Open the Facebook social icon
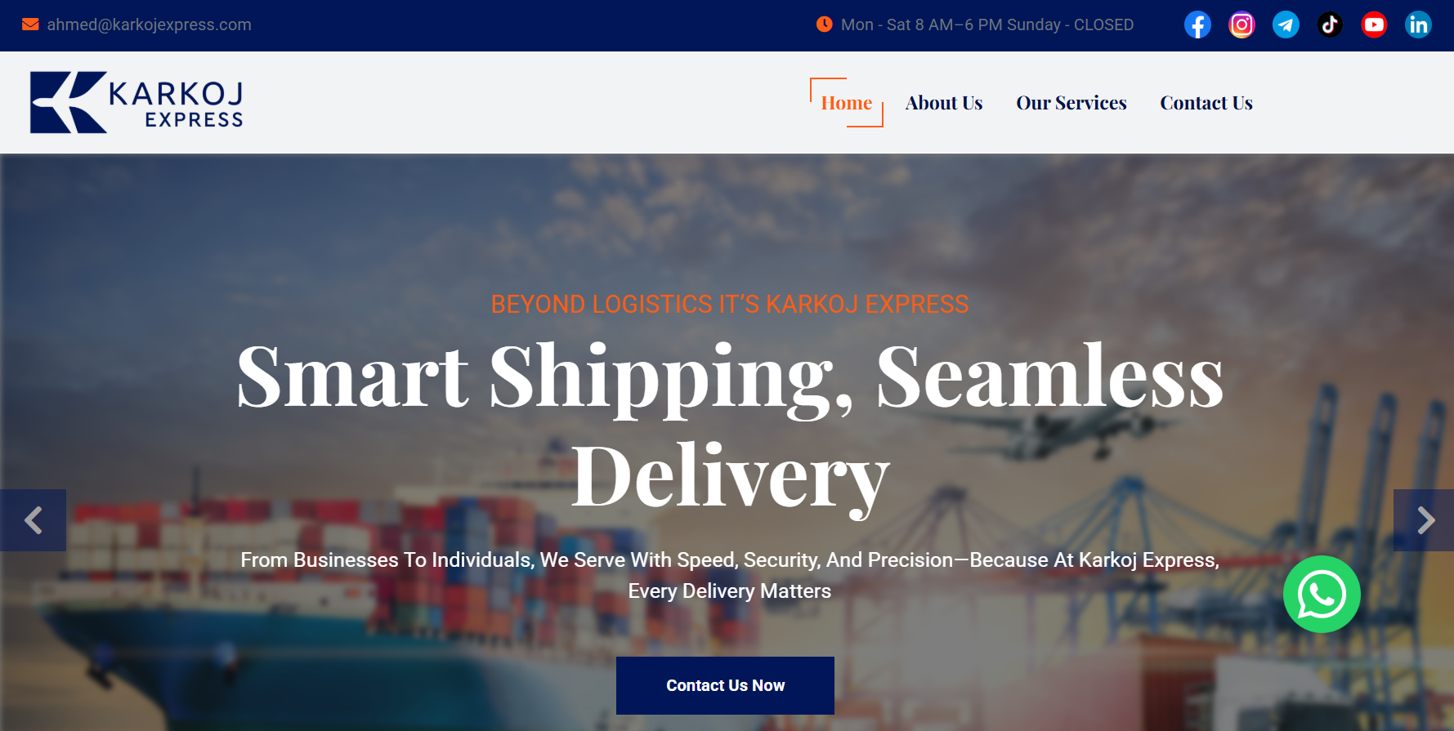This screenshot has height=731, width=1454. coord(1197,25)
